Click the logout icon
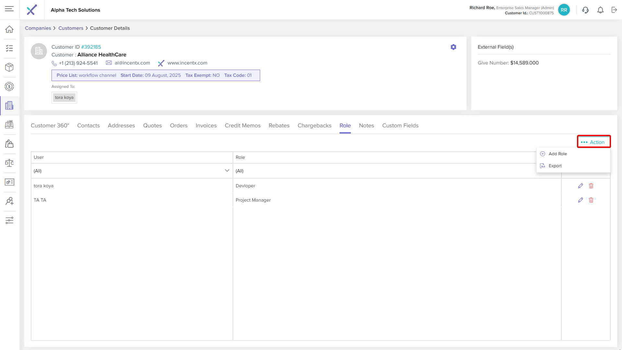622x350 pixels. pyautogui.click(x=614, y=10)
